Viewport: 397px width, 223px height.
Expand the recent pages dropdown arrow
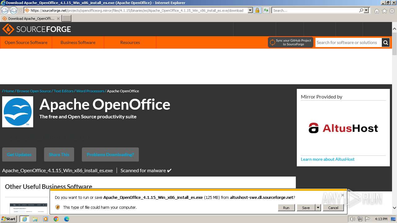point(20,11)
